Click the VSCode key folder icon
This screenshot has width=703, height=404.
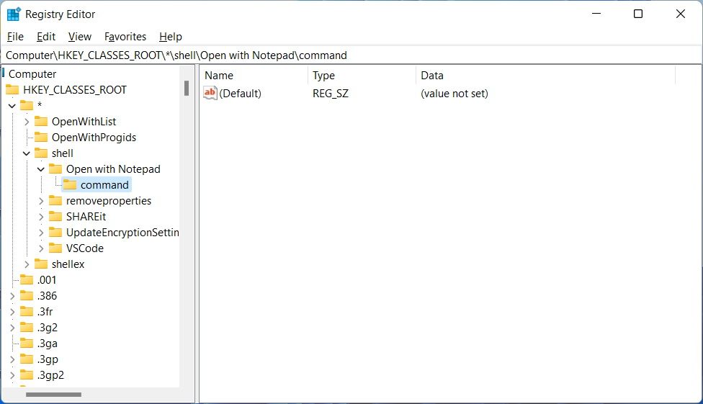pos(55,248)
